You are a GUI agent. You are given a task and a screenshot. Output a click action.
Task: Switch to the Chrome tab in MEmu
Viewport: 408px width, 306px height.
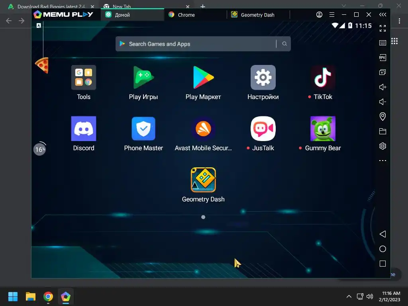(195, 15)
